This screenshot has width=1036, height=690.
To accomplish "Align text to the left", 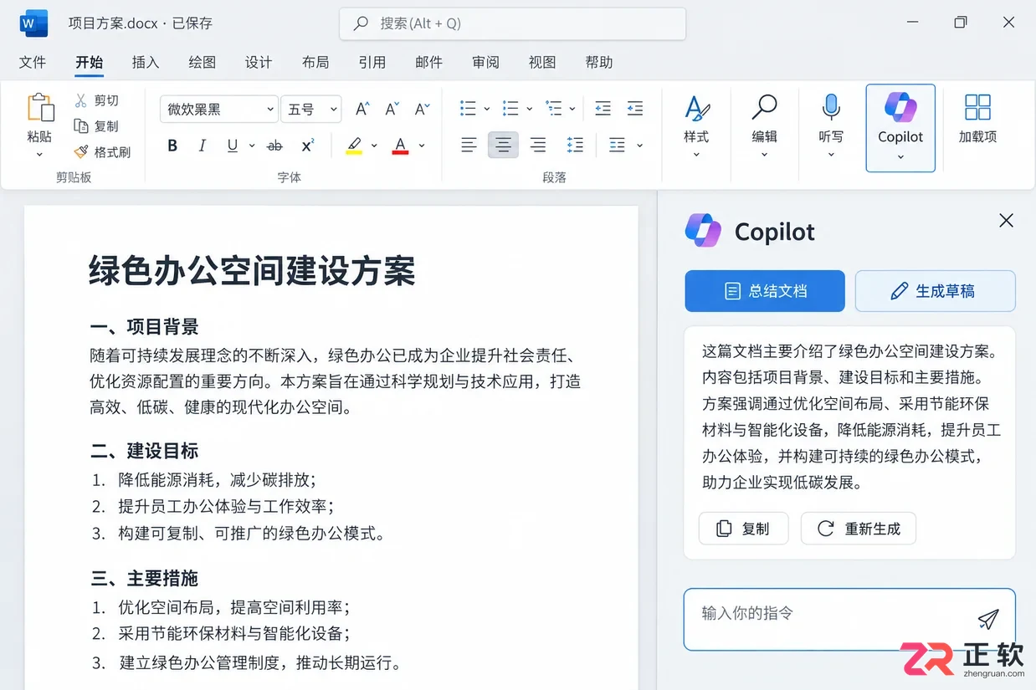I will (x=469, y=146).
